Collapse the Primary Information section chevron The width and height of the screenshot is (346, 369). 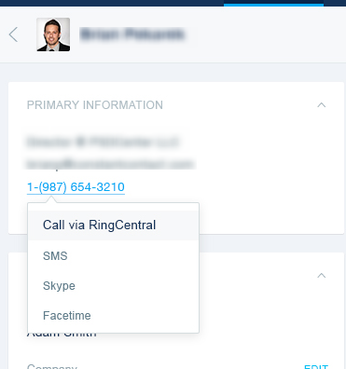pos(322,105)
